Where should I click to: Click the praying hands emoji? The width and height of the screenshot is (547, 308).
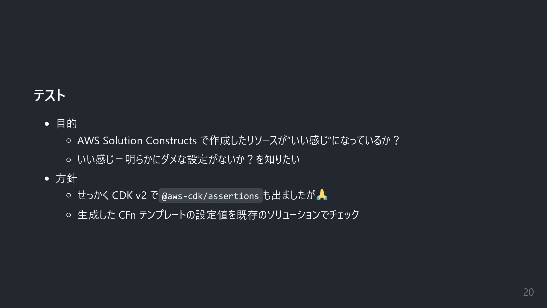322,195
